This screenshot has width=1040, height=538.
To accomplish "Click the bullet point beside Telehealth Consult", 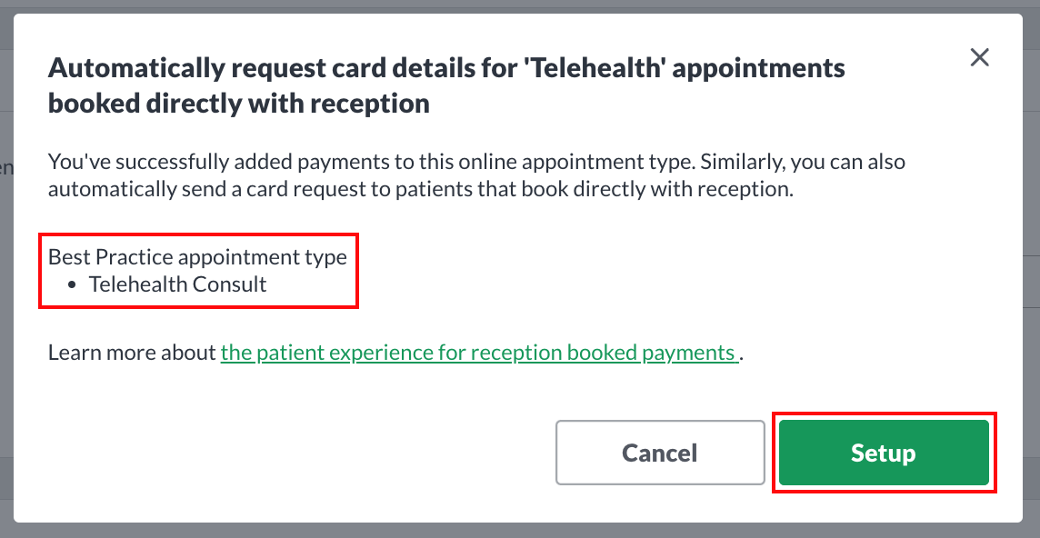I will pos(74,283).
